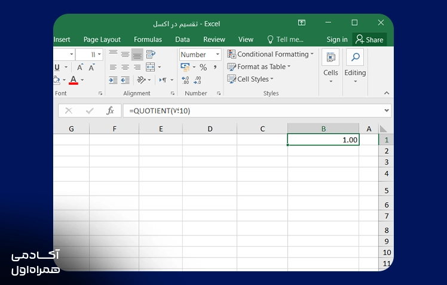Open the font size dropdown arrow
The width and height of the screenshot is (447, 285).
pyautogui.click(x=99, y=54)
